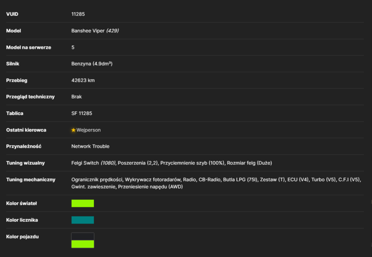The width and height of the screenshot is (372, 257).
Task: Click Przeniesienie napędu (AWD) entry
Action: (x=150, y=187)
